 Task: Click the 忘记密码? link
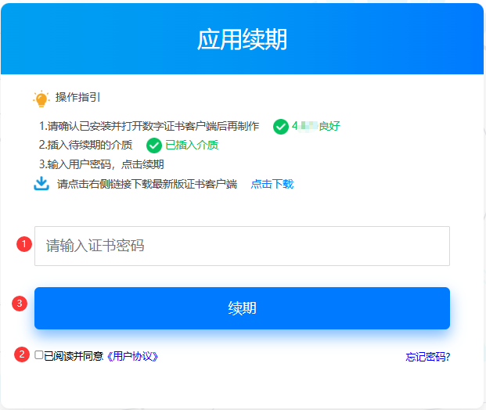pos(427,357)
